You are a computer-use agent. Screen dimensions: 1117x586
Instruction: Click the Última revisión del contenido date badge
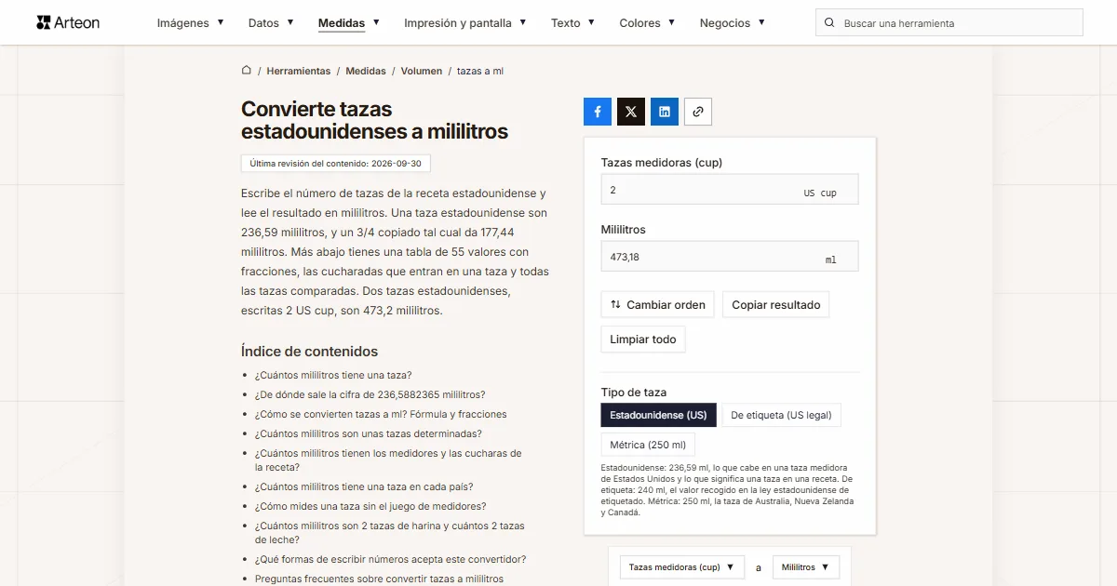coord(335,163)
